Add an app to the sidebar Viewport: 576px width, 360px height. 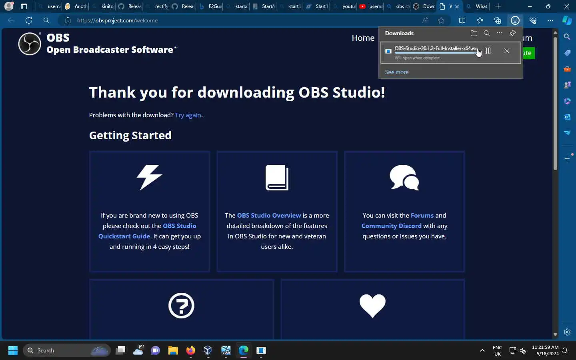point(567,159)
